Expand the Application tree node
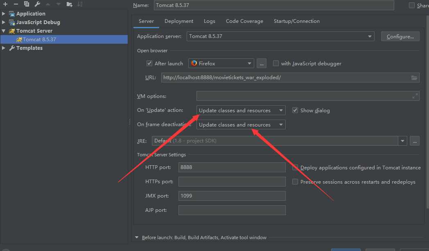429x251 pixels. (4, 13)
